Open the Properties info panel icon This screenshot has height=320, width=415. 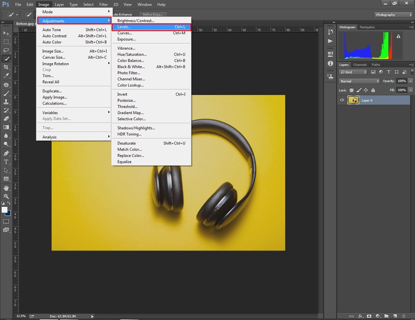(x=330, y=63)
